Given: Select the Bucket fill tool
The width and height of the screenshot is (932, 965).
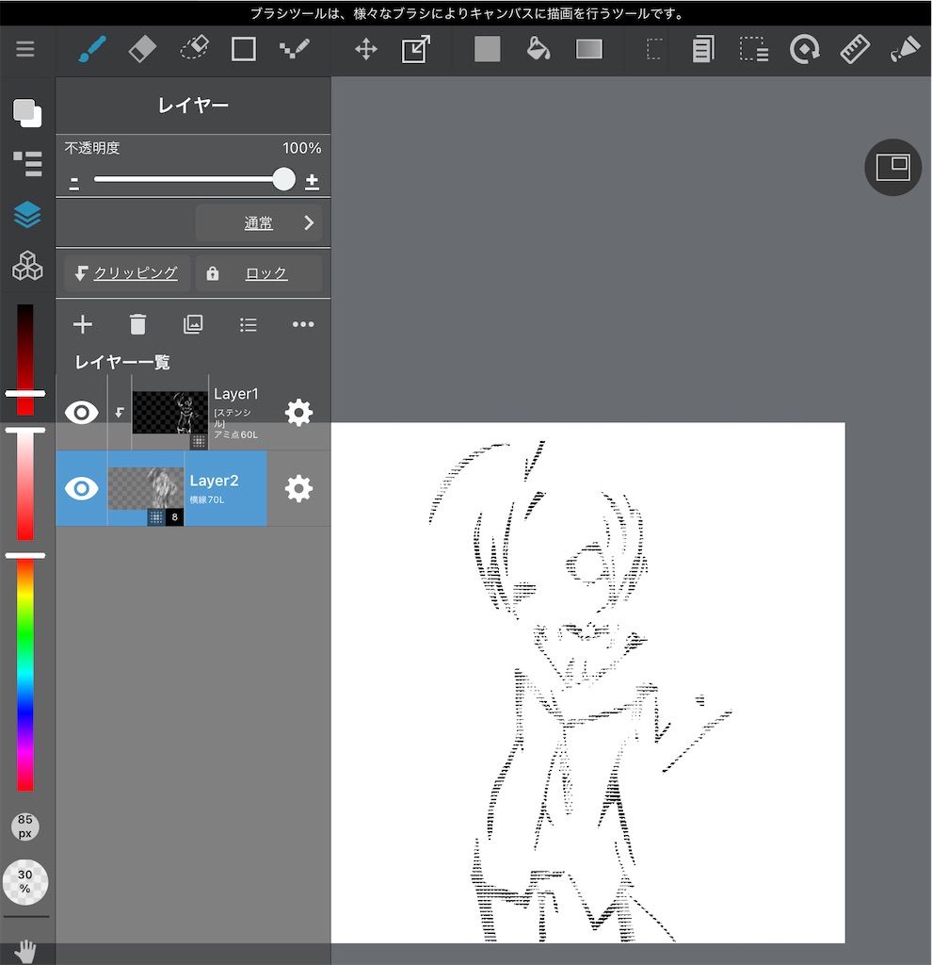Looking at the screenshot, I should pyautogui.click(x=538, y=49).
